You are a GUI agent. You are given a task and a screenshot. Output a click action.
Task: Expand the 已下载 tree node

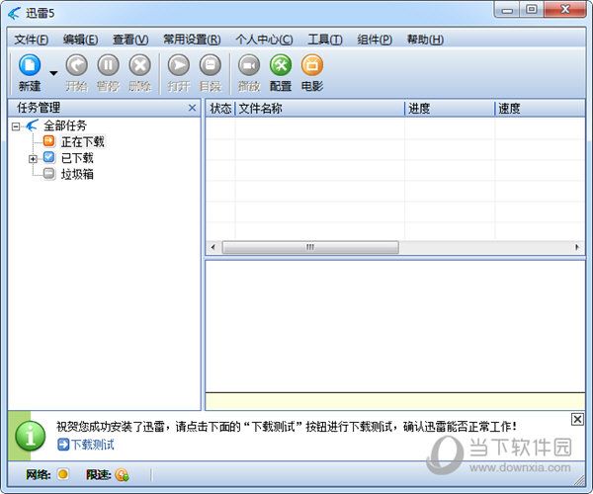click(33, 159)
